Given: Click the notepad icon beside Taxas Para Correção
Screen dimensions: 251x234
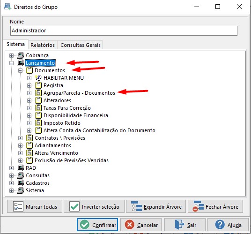Looking at the screenshot, I should (x=38, y=108).
